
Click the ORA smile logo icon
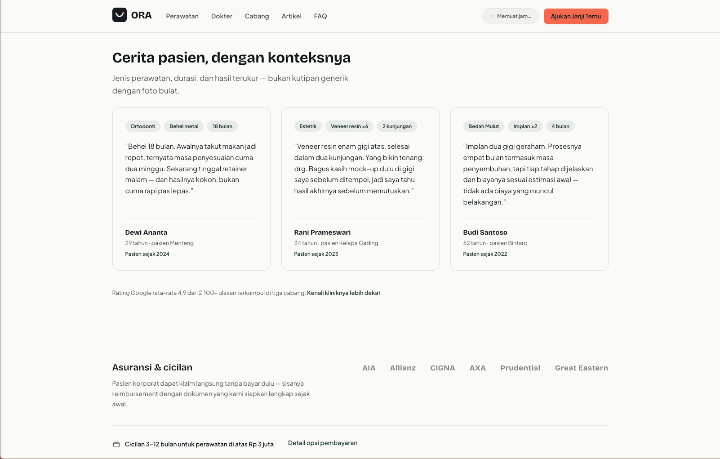tap(120, 15)
